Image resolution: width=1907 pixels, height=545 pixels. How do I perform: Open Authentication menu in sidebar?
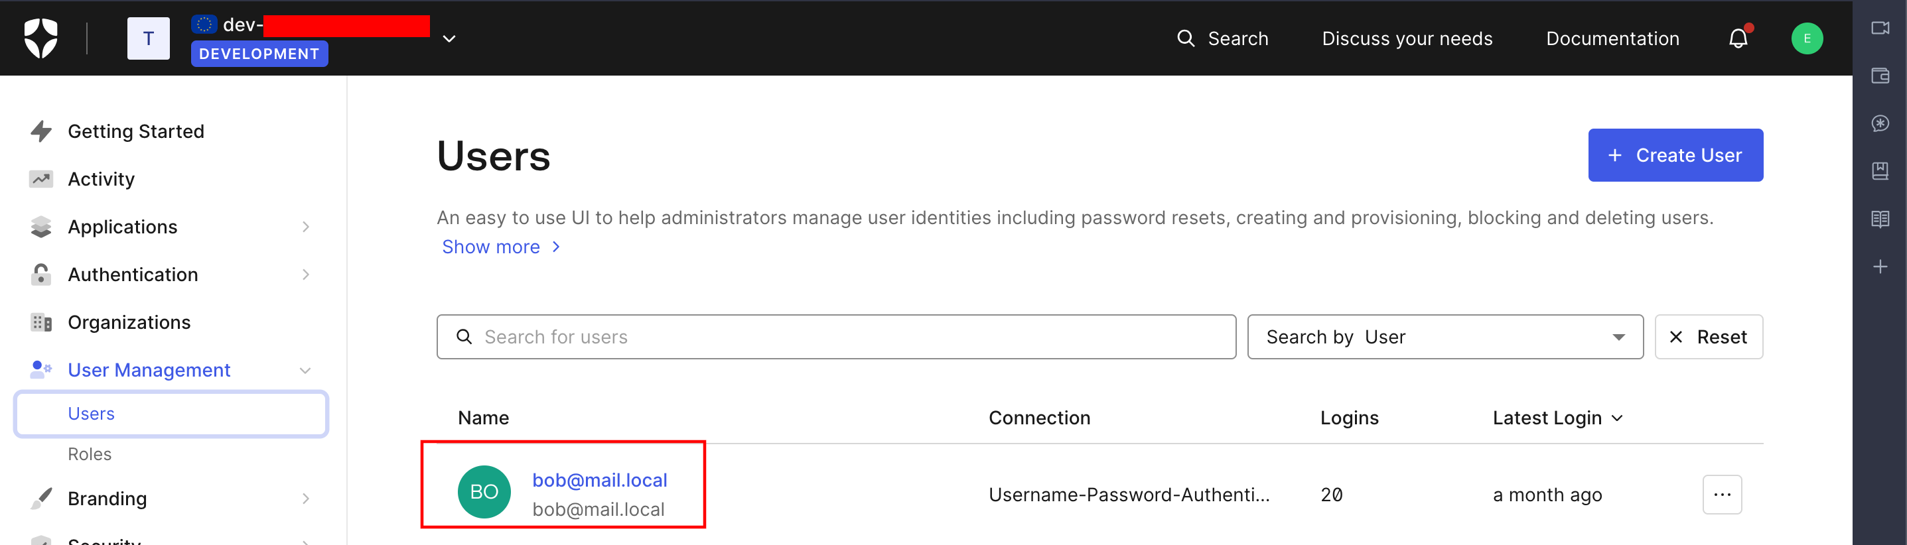[133, 274]
